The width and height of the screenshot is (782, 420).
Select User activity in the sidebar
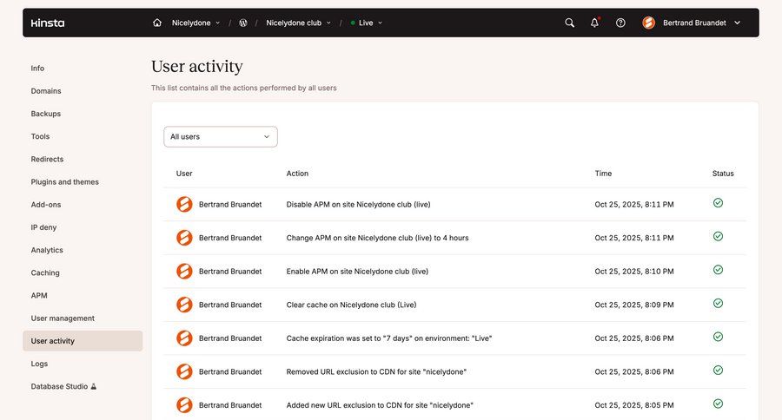point(83,341)
